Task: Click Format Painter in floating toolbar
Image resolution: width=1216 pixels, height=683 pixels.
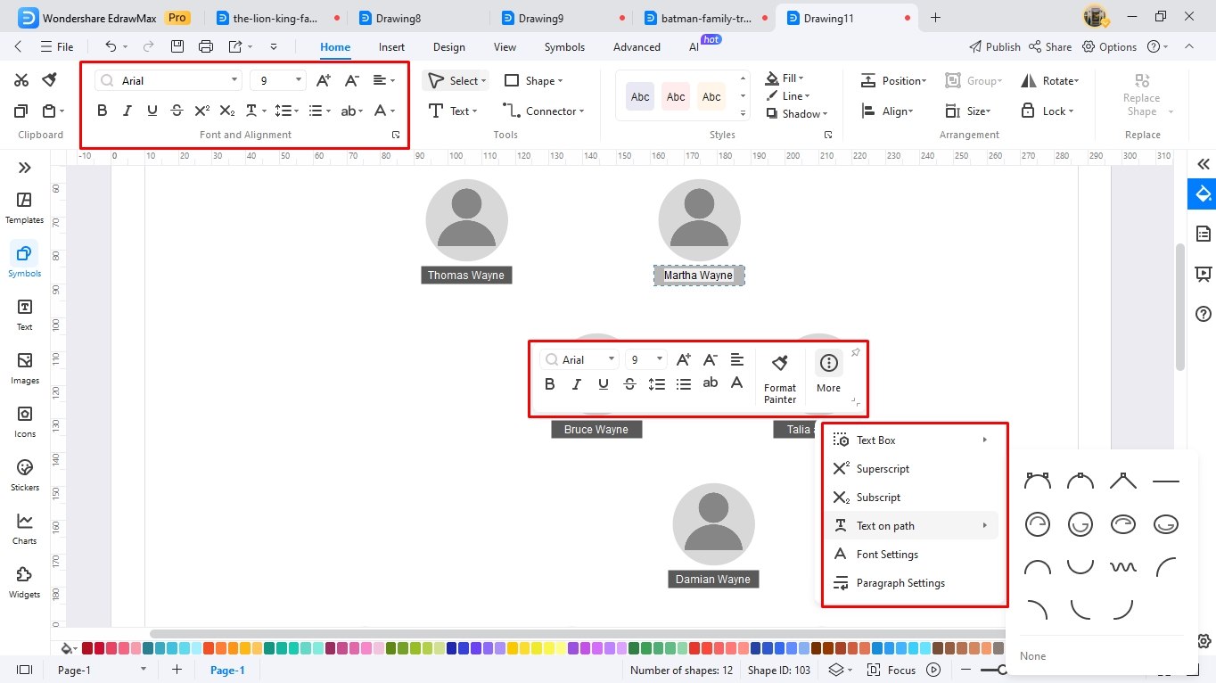Action: click(780, 378)
